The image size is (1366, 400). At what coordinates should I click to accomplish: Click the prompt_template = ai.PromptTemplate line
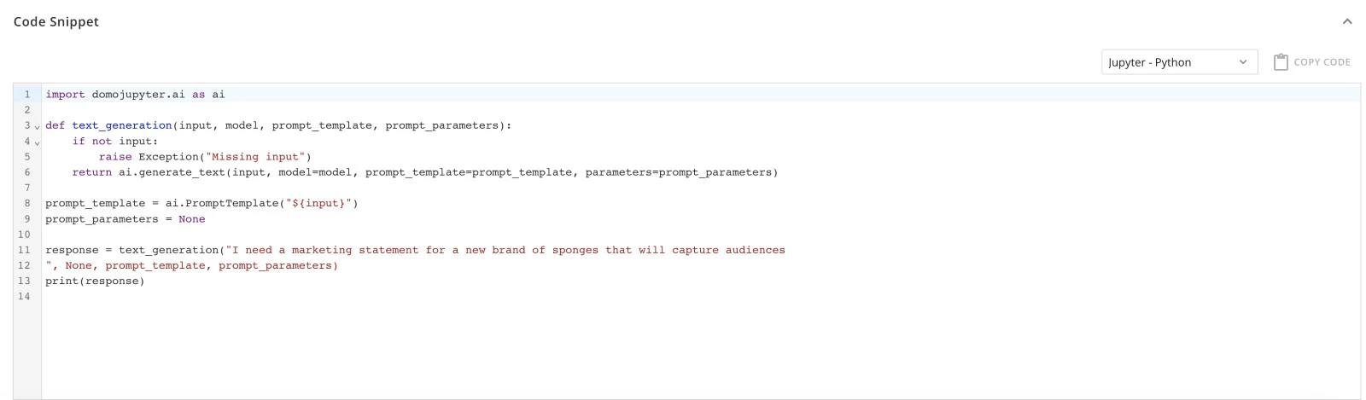[x=201, y=203]
